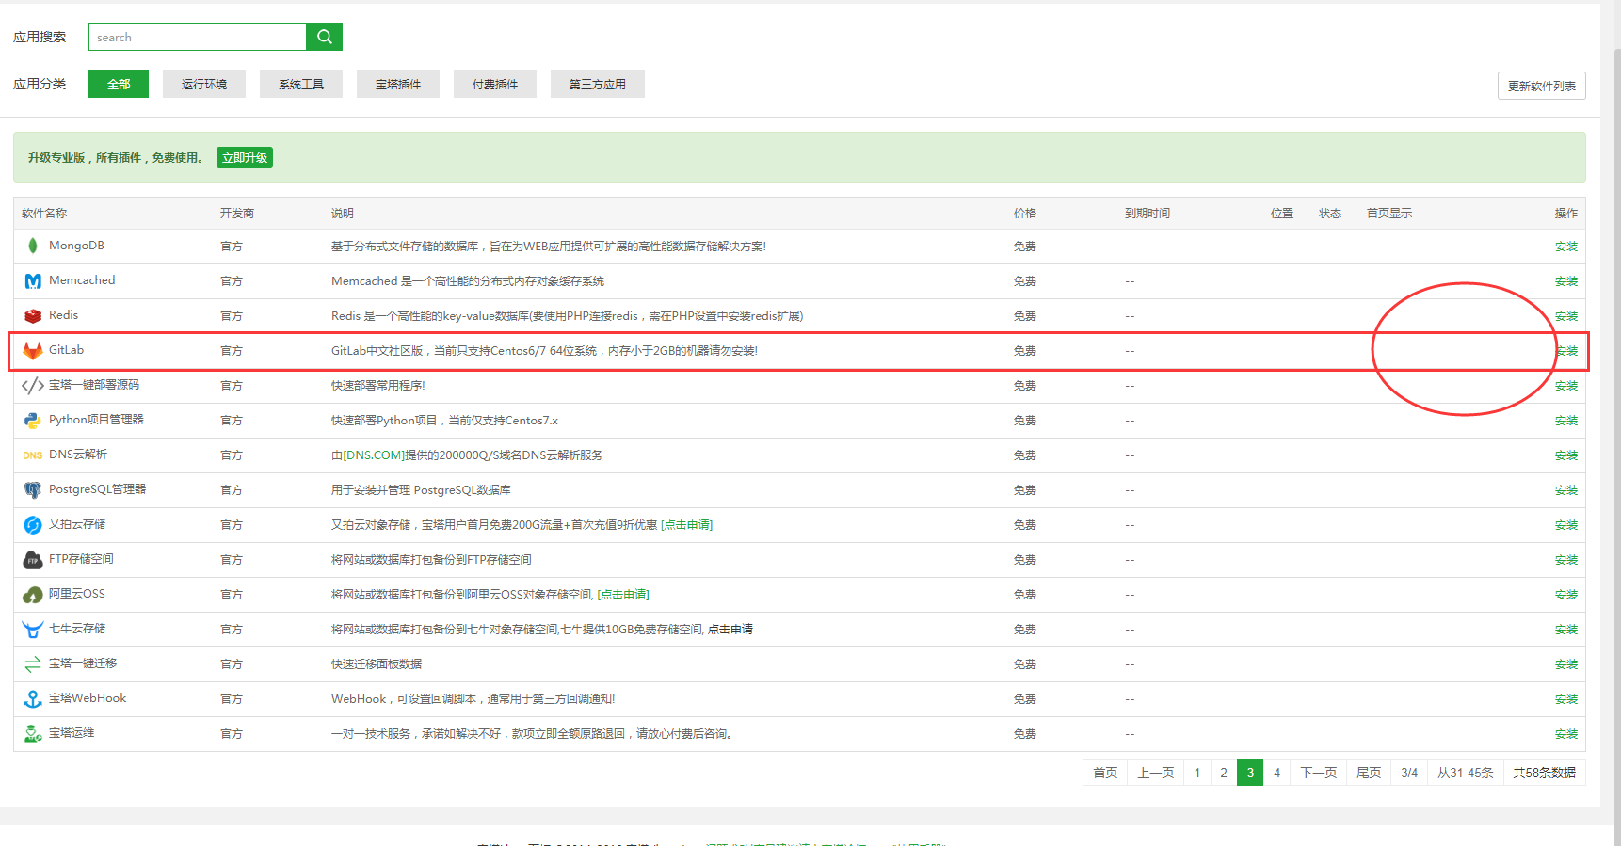Open the 宝塔插件 category
1621x846 pixels.
click(x=398, y=84)
